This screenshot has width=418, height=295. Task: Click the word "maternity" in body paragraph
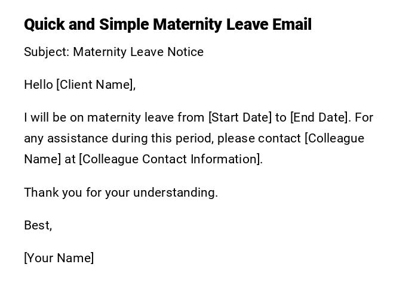click(x=114, y=117)
